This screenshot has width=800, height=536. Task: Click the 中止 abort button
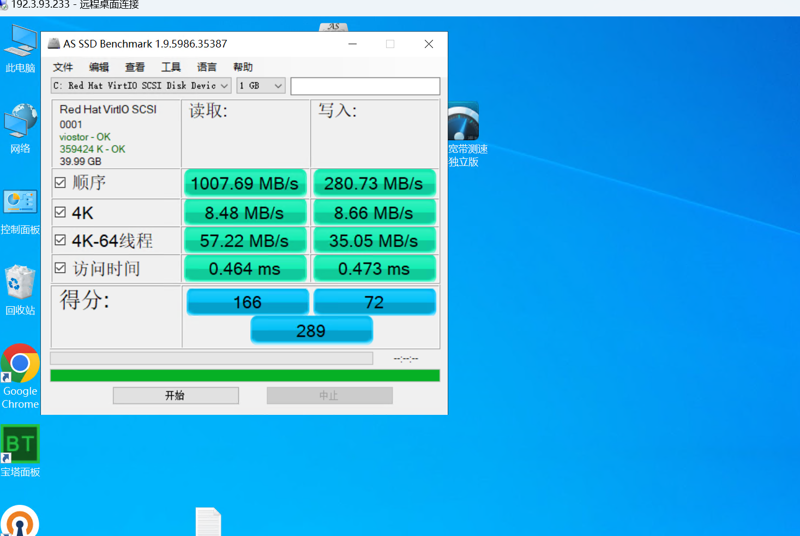click(x=329, y=396)
